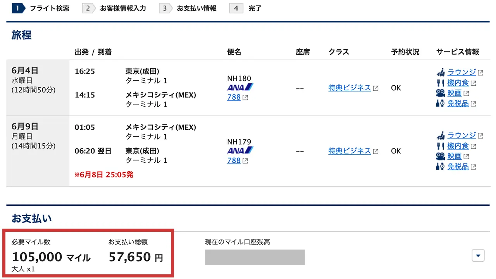496x279 pixels.
Task: Open the 788 aircraft link for flight NH180
Action: [233, 97]
